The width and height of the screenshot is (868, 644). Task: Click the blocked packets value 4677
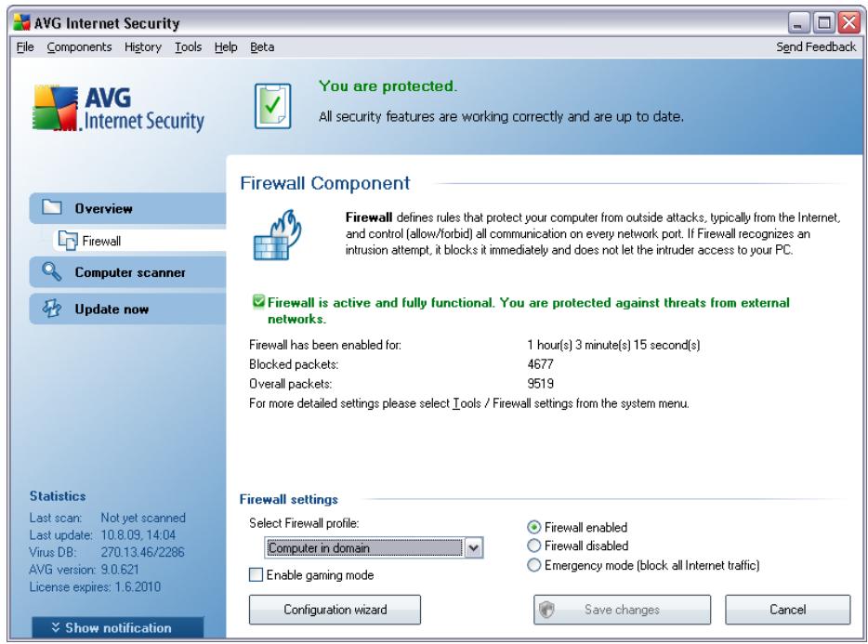click(x=540, y=364)
